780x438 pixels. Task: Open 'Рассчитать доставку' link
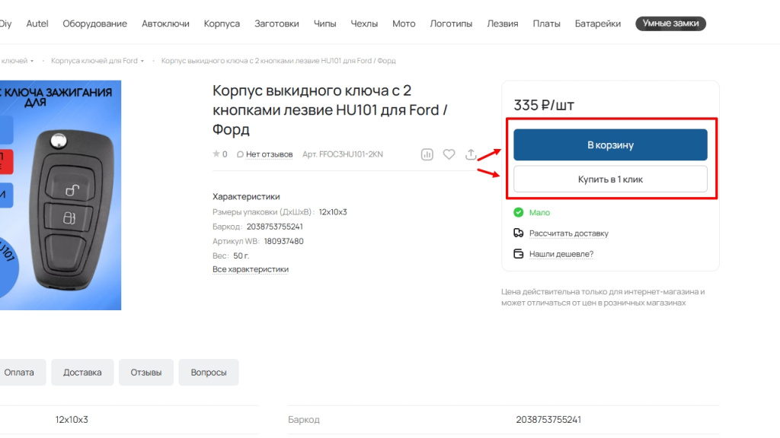point(570,233)
